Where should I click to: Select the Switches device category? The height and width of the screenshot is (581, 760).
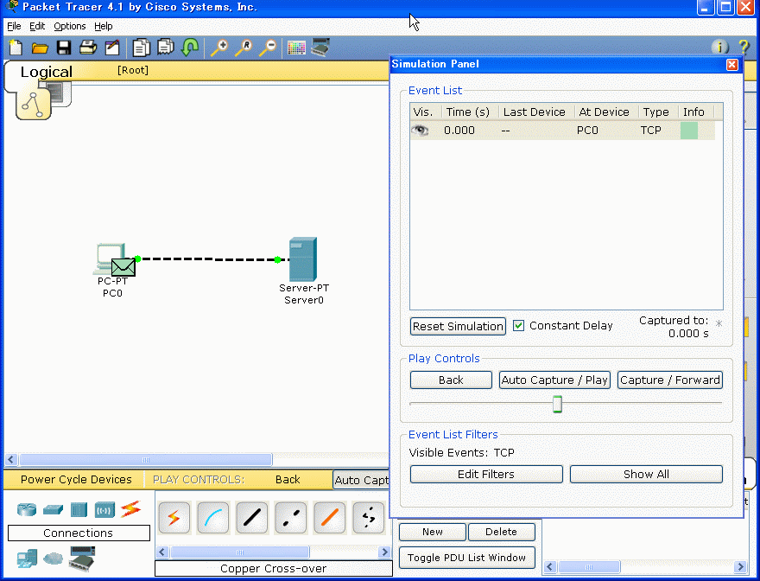(53, 509)
